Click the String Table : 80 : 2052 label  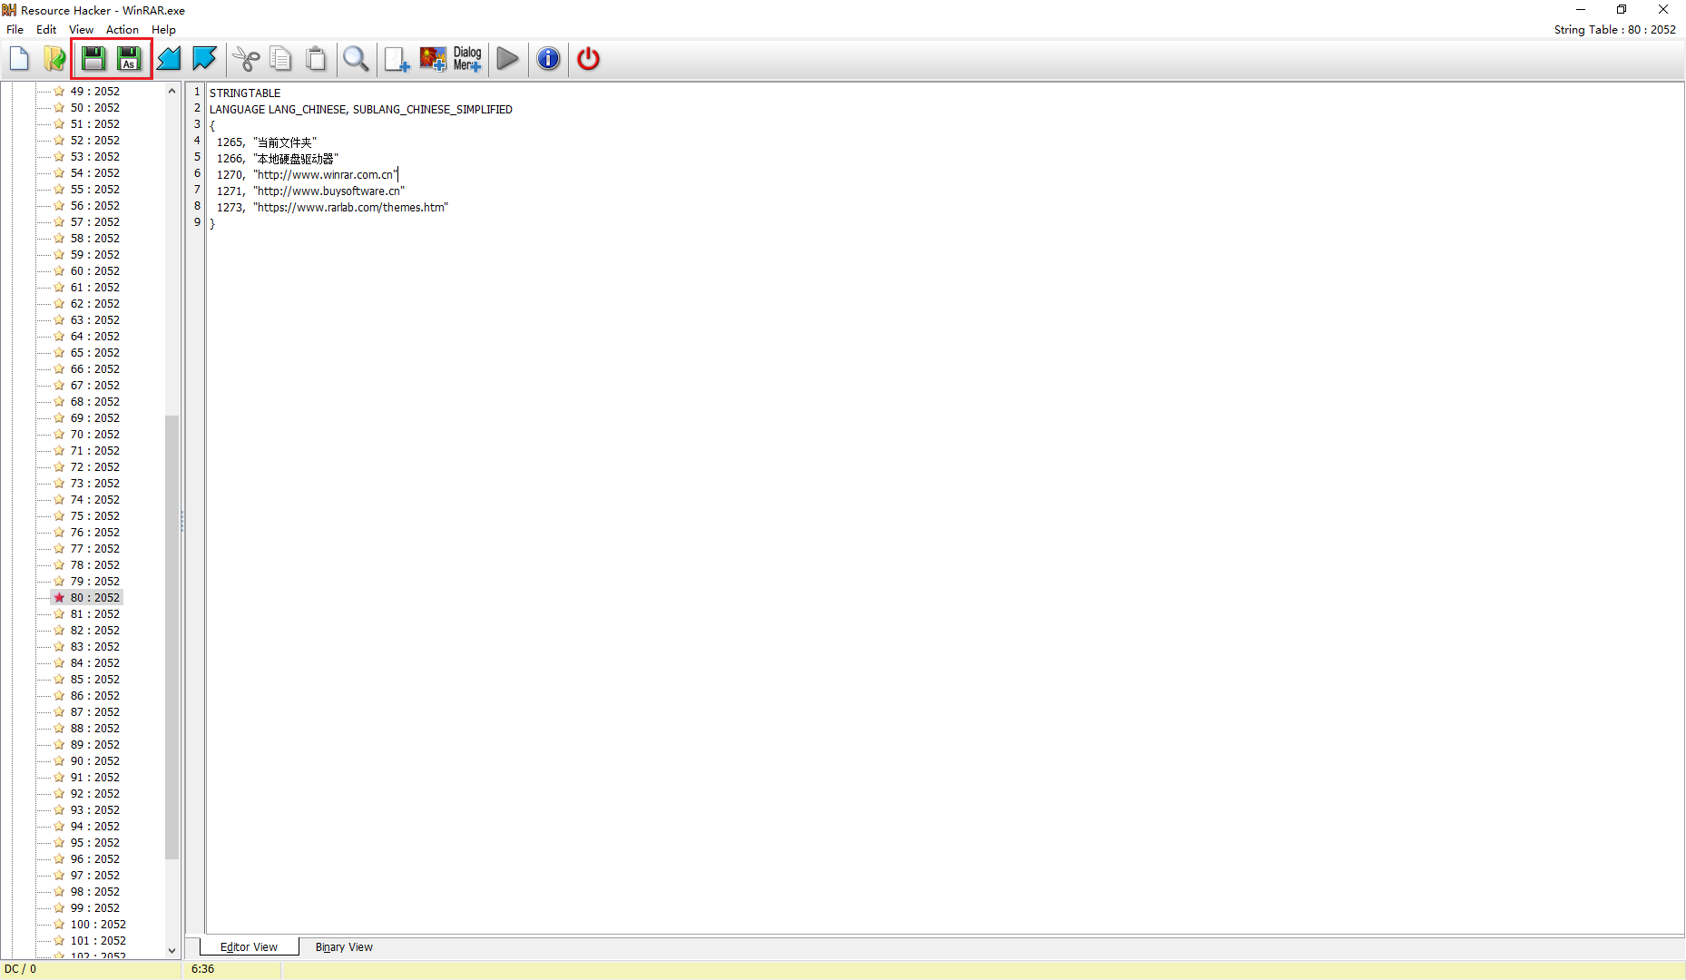(1615, 30)
